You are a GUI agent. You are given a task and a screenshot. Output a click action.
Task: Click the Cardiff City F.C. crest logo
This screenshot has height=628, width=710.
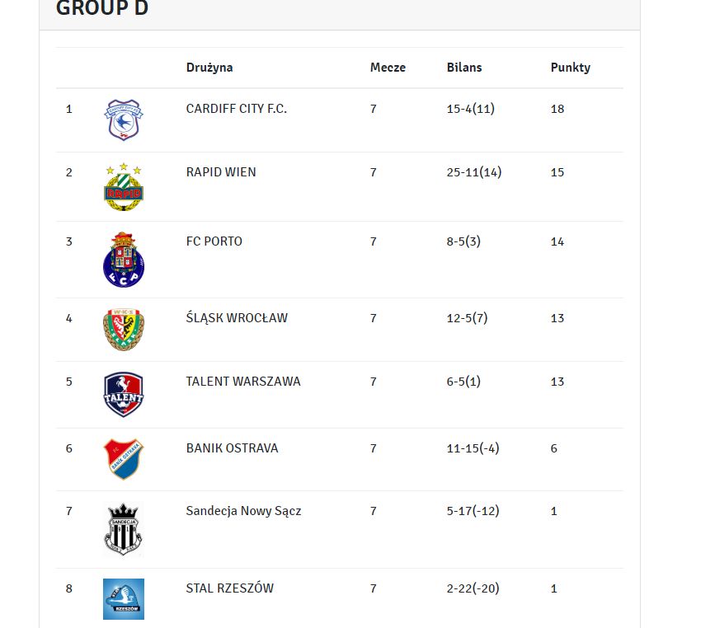pos(124,120)
